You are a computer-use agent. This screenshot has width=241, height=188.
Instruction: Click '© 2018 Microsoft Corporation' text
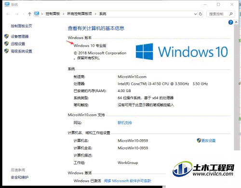100,53
